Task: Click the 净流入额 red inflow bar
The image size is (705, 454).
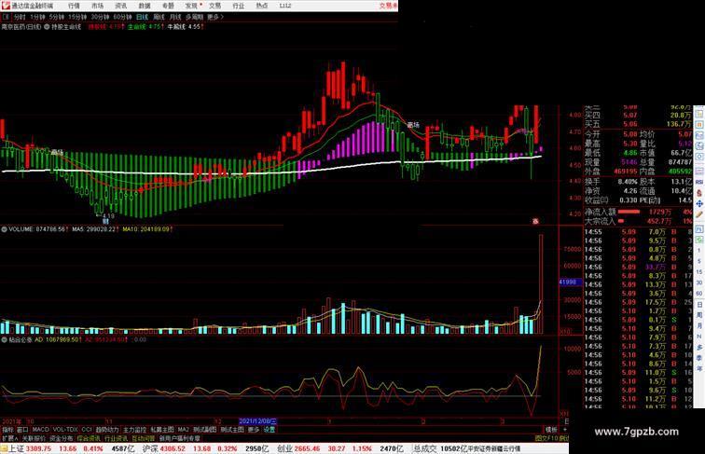Action: click(x=629, y=212)
